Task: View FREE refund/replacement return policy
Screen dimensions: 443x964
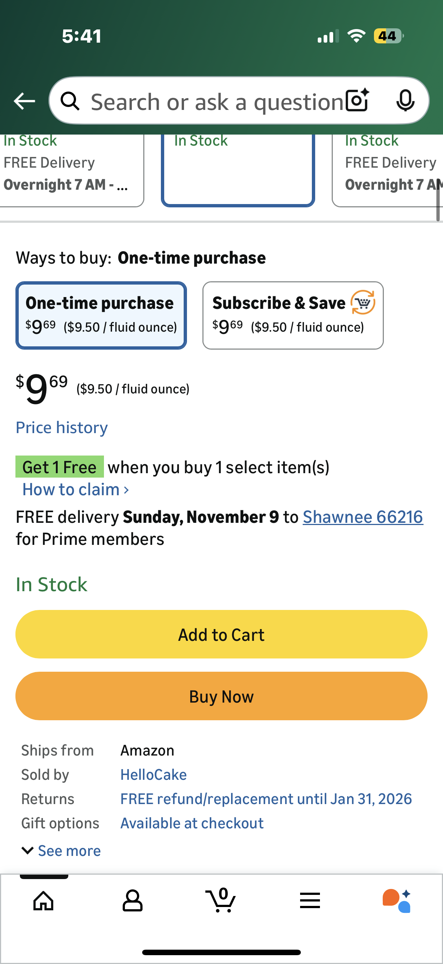Action: tap(266, 799)
